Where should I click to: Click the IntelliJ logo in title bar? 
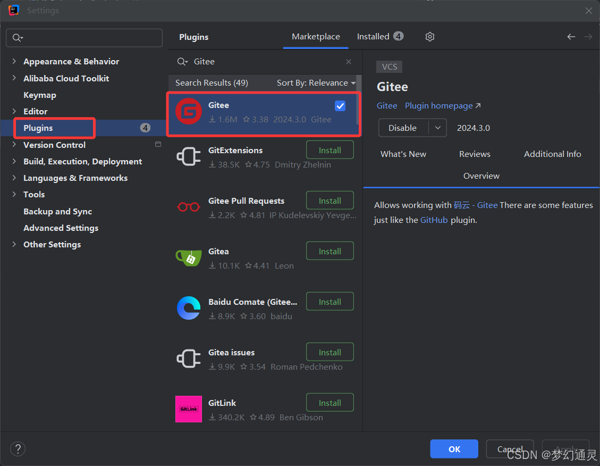[x=14, y=10]
